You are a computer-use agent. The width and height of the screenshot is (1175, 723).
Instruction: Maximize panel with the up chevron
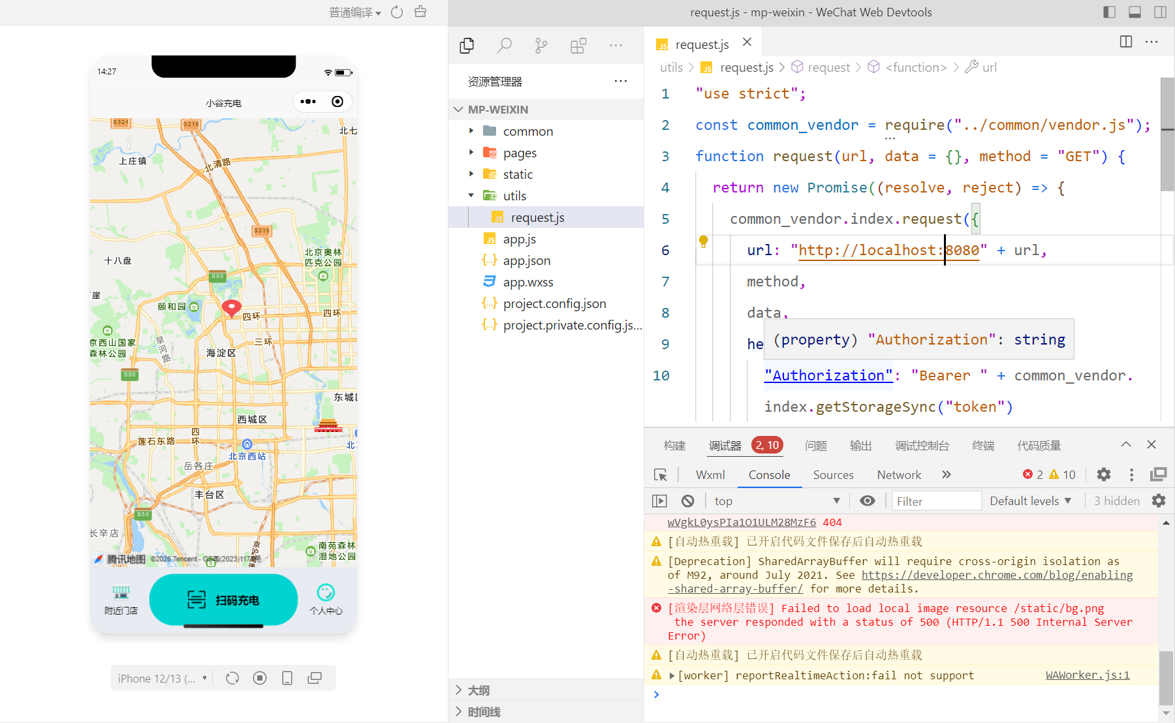(1126, 444)
